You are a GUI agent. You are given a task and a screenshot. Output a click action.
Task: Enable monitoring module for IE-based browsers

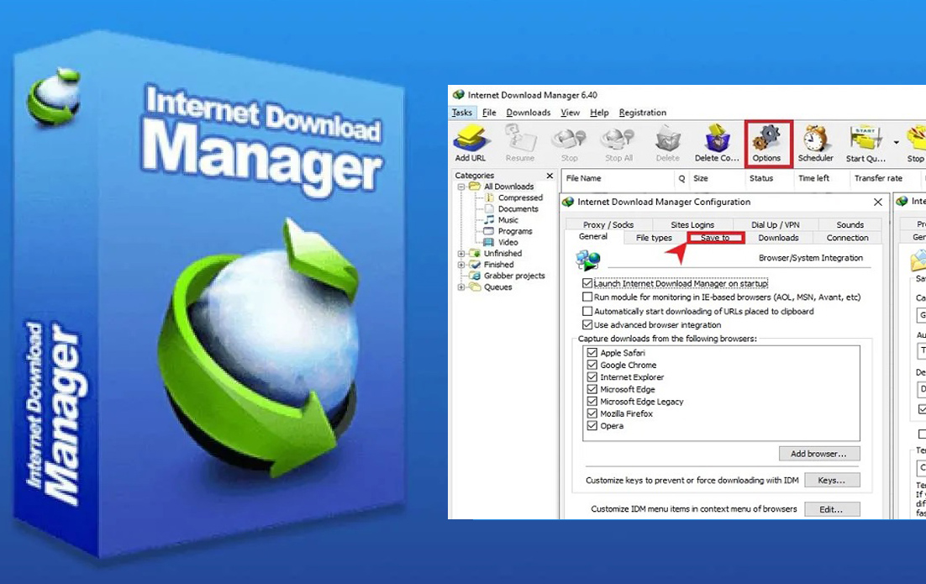tap(587, 297)
